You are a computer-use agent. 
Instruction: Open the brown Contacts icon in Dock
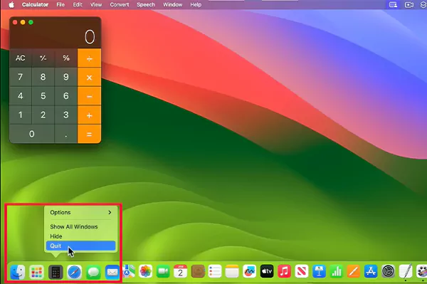click(x=198, y=271)
